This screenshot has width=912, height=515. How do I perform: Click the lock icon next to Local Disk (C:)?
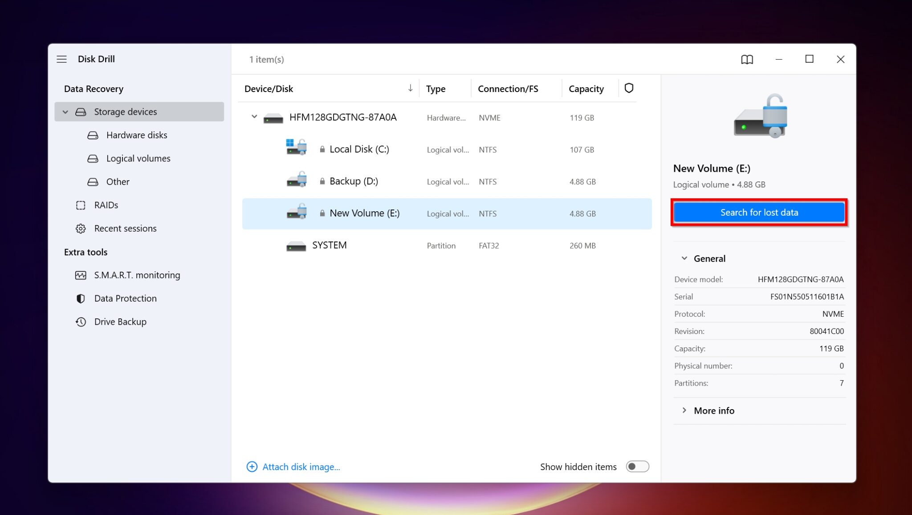(x=322, y=149)
